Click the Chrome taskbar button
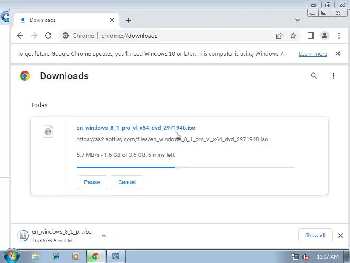 [96, 256]
